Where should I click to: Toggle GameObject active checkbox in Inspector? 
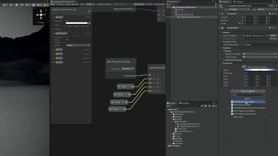click(226, 6)
